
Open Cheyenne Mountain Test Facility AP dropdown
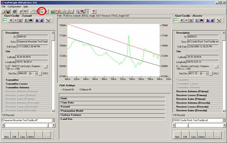[53, 120]
